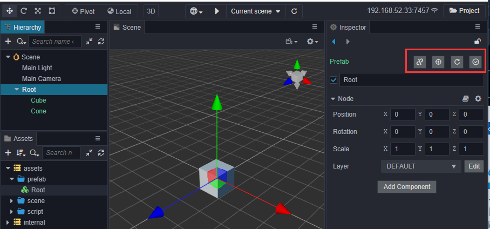Collapse all nodes in Hierarchy panel
The width and height of the screenshot is (490, 229).
click(x=89, y=41)
